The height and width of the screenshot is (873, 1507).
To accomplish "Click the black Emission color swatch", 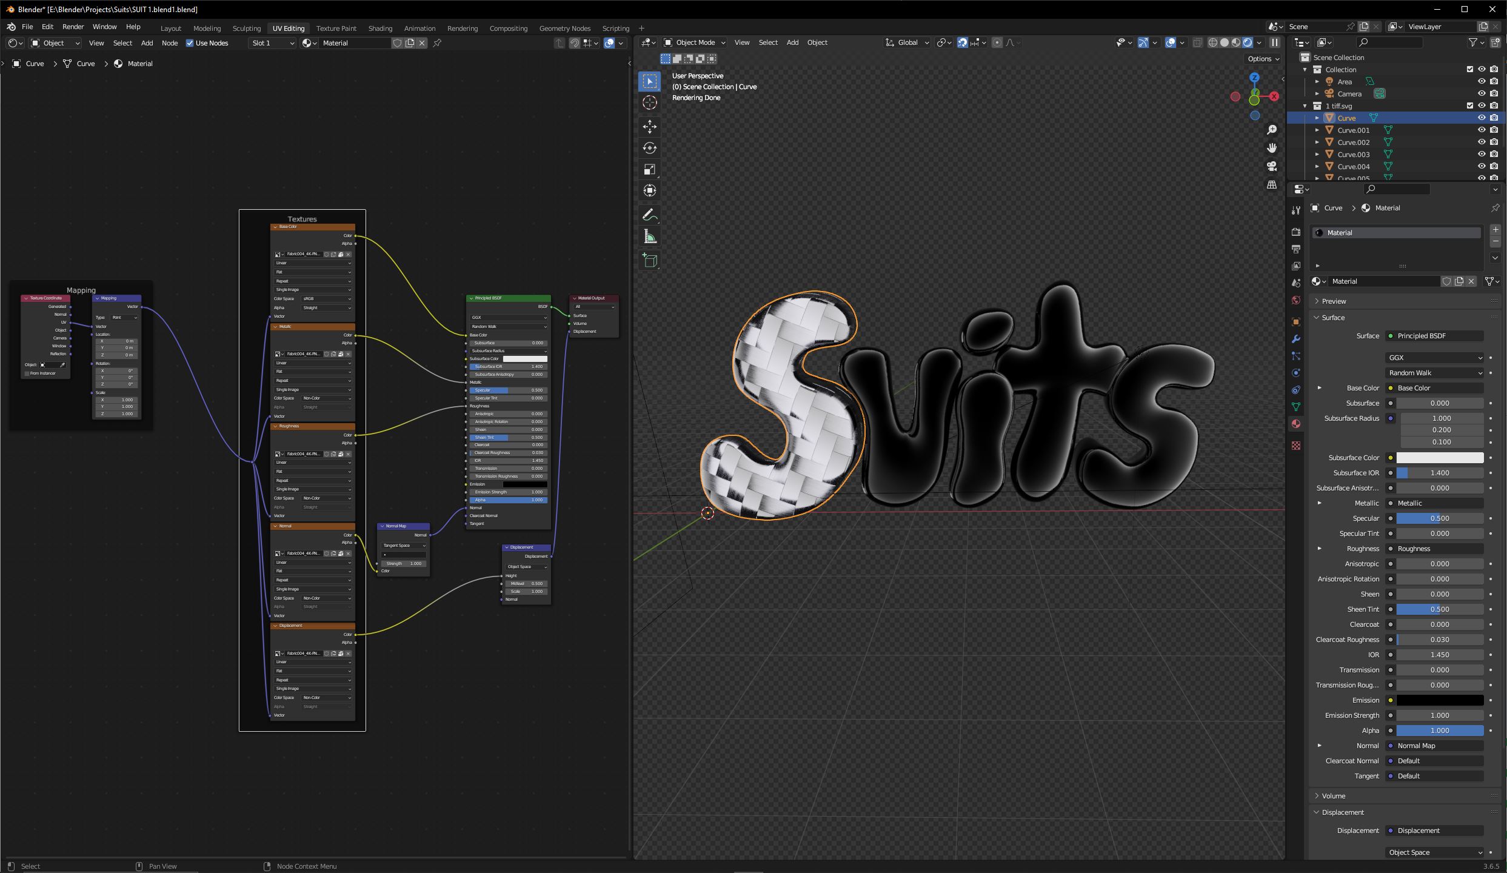I will (1440, 700).
